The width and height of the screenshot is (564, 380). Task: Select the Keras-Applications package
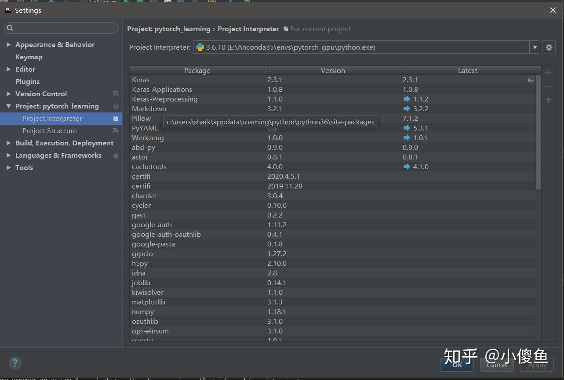pos(333,90)
